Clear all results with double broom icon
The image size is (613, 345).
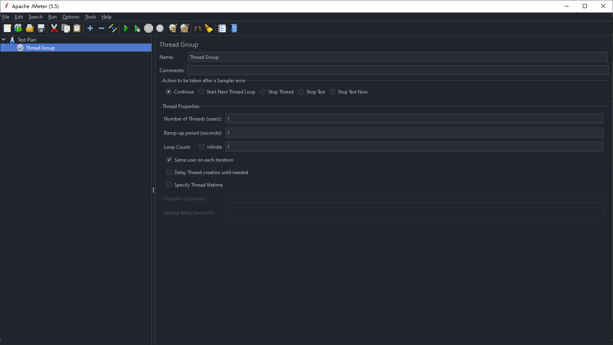(184, 28)
